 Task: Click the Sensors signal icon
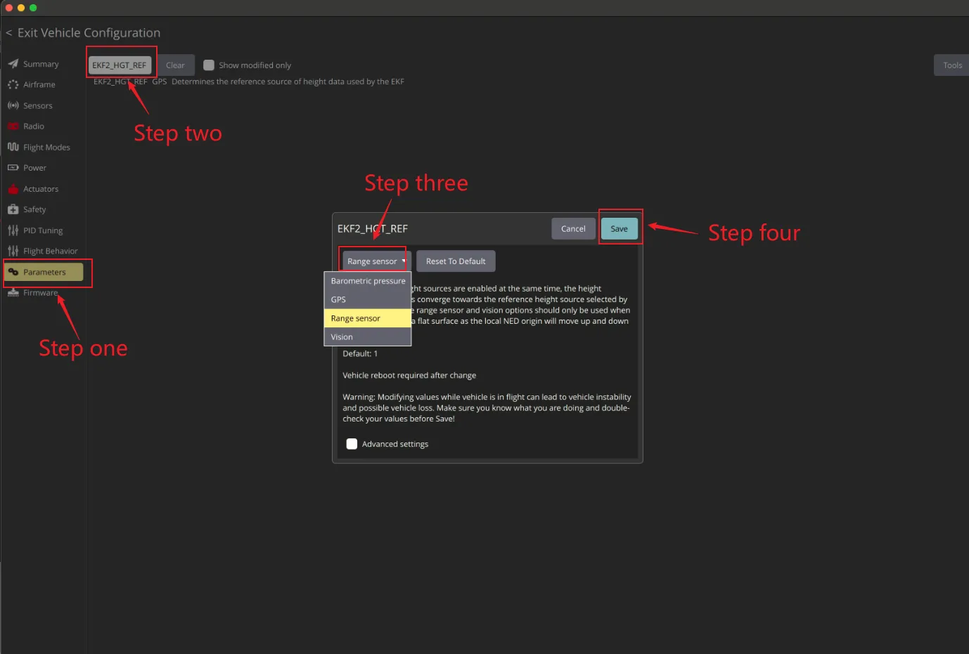pyautogui.click(x=13, y=105)
